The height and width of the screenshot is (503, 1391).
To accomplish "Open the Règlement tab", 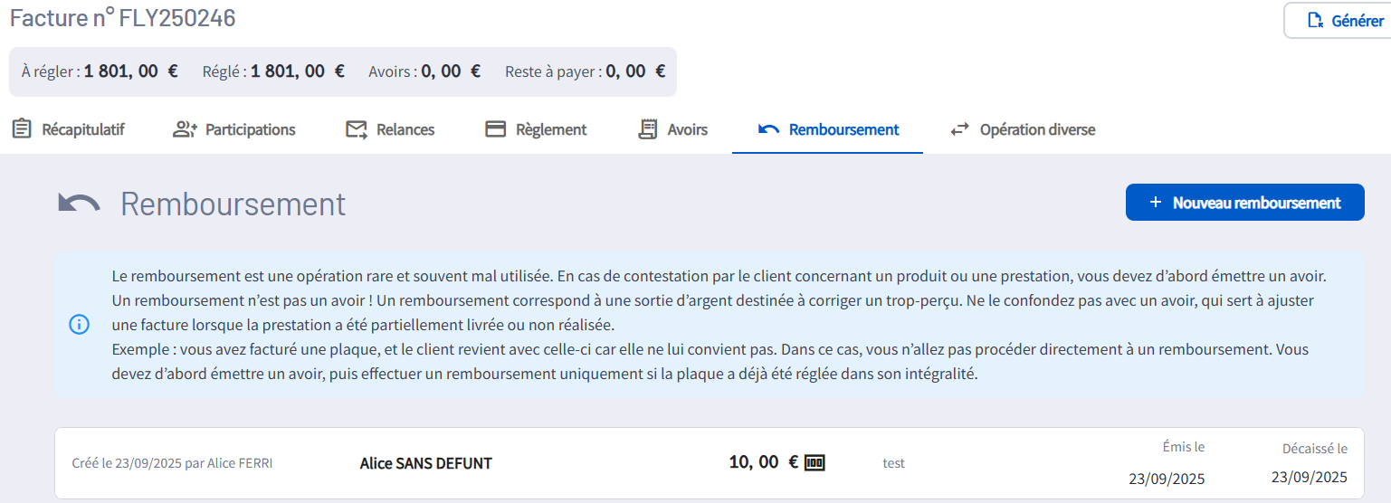I will pos(550,129).
